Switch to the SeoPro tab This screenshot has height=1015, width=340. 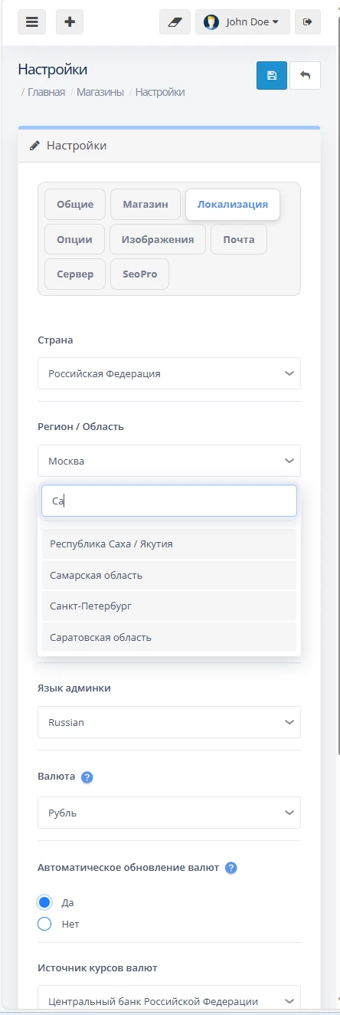click(x=140, y=274)
